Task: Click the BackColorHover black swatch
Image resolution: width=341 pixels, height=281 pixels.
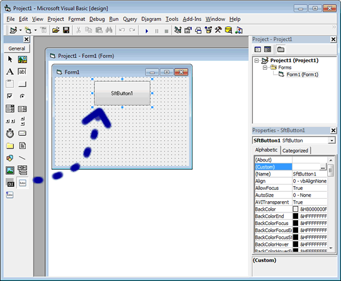Action: [x=295, y=245]
